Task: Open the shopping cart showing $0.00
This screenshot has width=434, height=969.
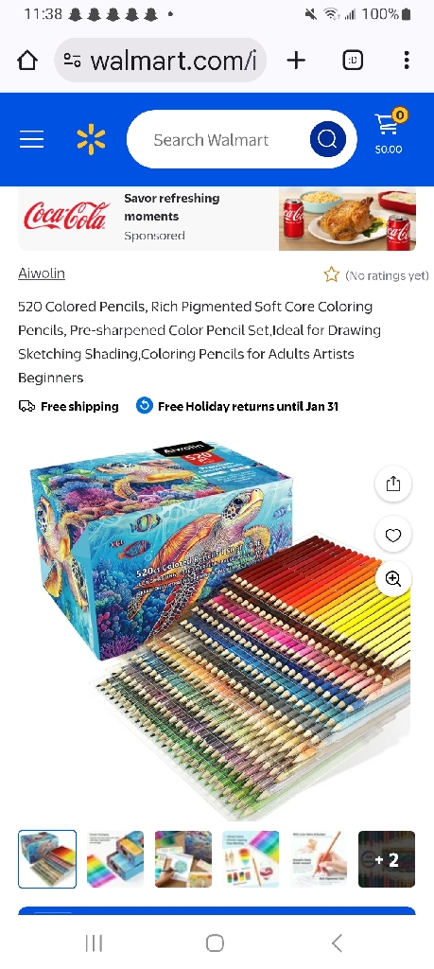Action: pyautogui.click(x=389, y=132)
